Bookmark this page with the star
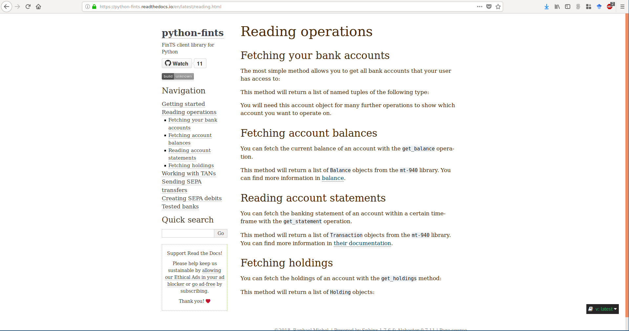 coord(498,7)
